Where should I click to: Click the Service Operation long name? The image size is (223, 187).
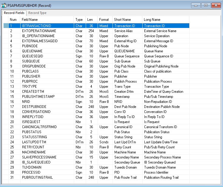tap(157, 36)
